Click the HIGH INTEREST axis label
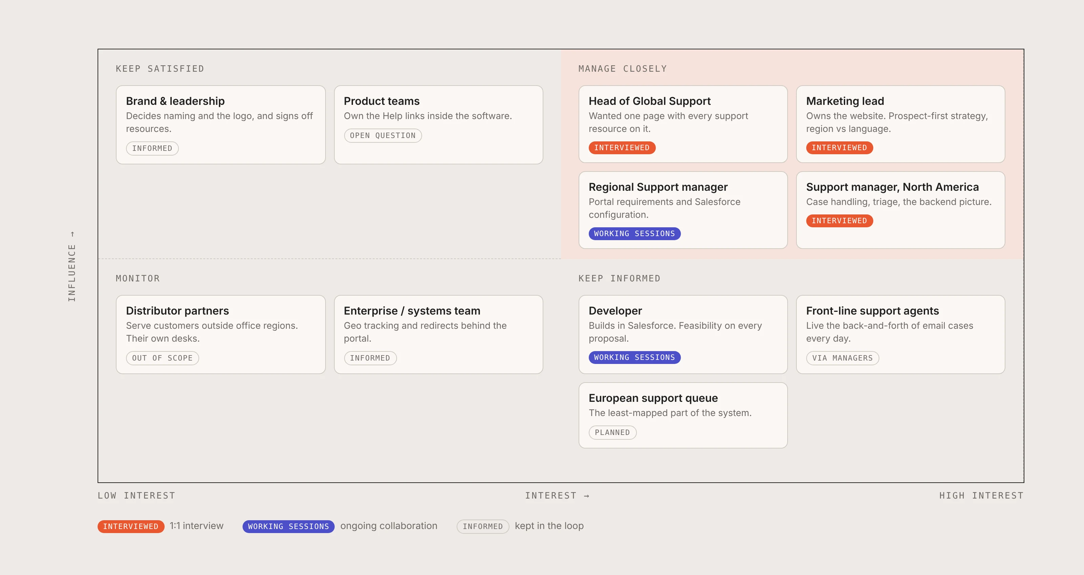The height and width of the screenshot is (575, 1084). [982, 496]
